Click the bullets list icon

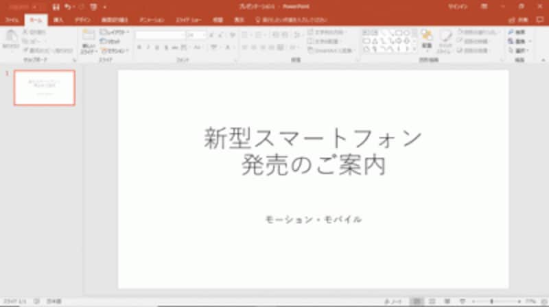pyautogui.click(x=246, y=36)
